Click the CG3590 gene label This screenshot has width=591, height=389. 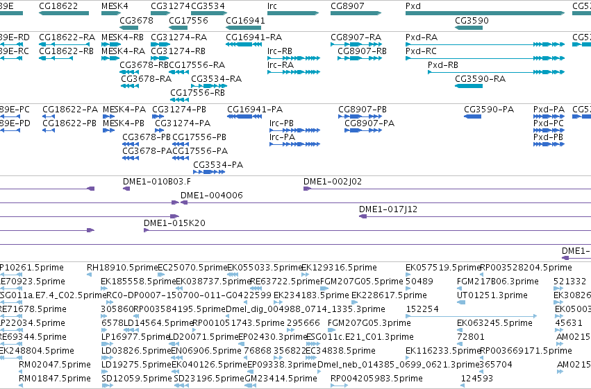click(472, 20)
